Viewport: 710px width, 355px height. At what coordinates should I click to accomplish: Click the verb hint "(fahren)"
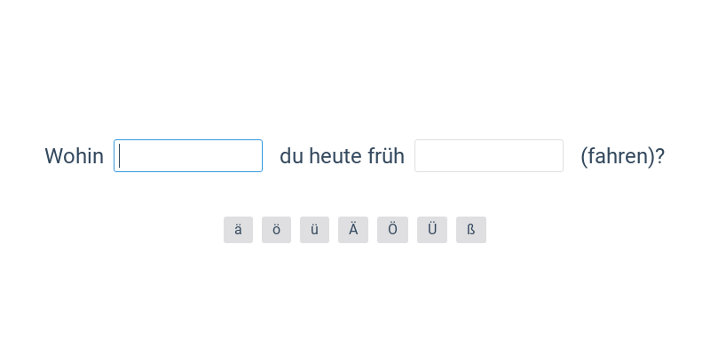[618, 157]
